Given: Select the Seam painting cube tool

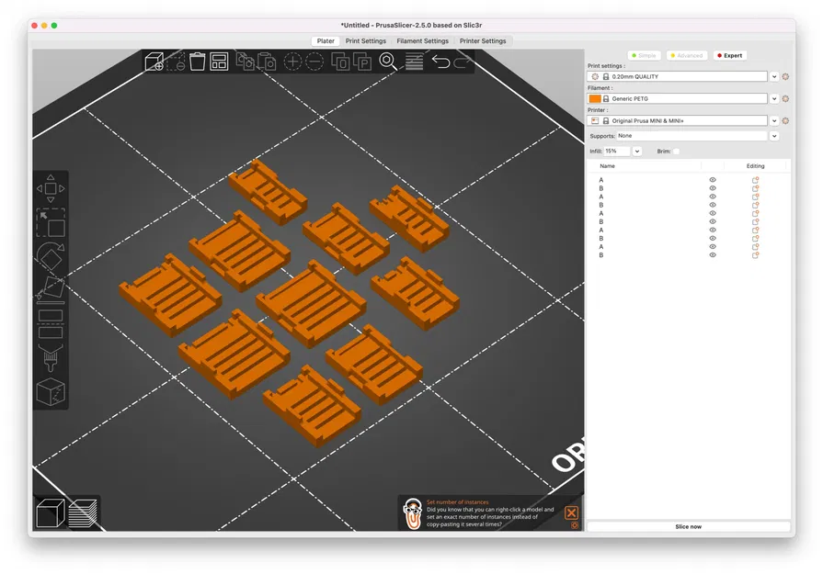Looking at the screenshot, I should 51,391.
